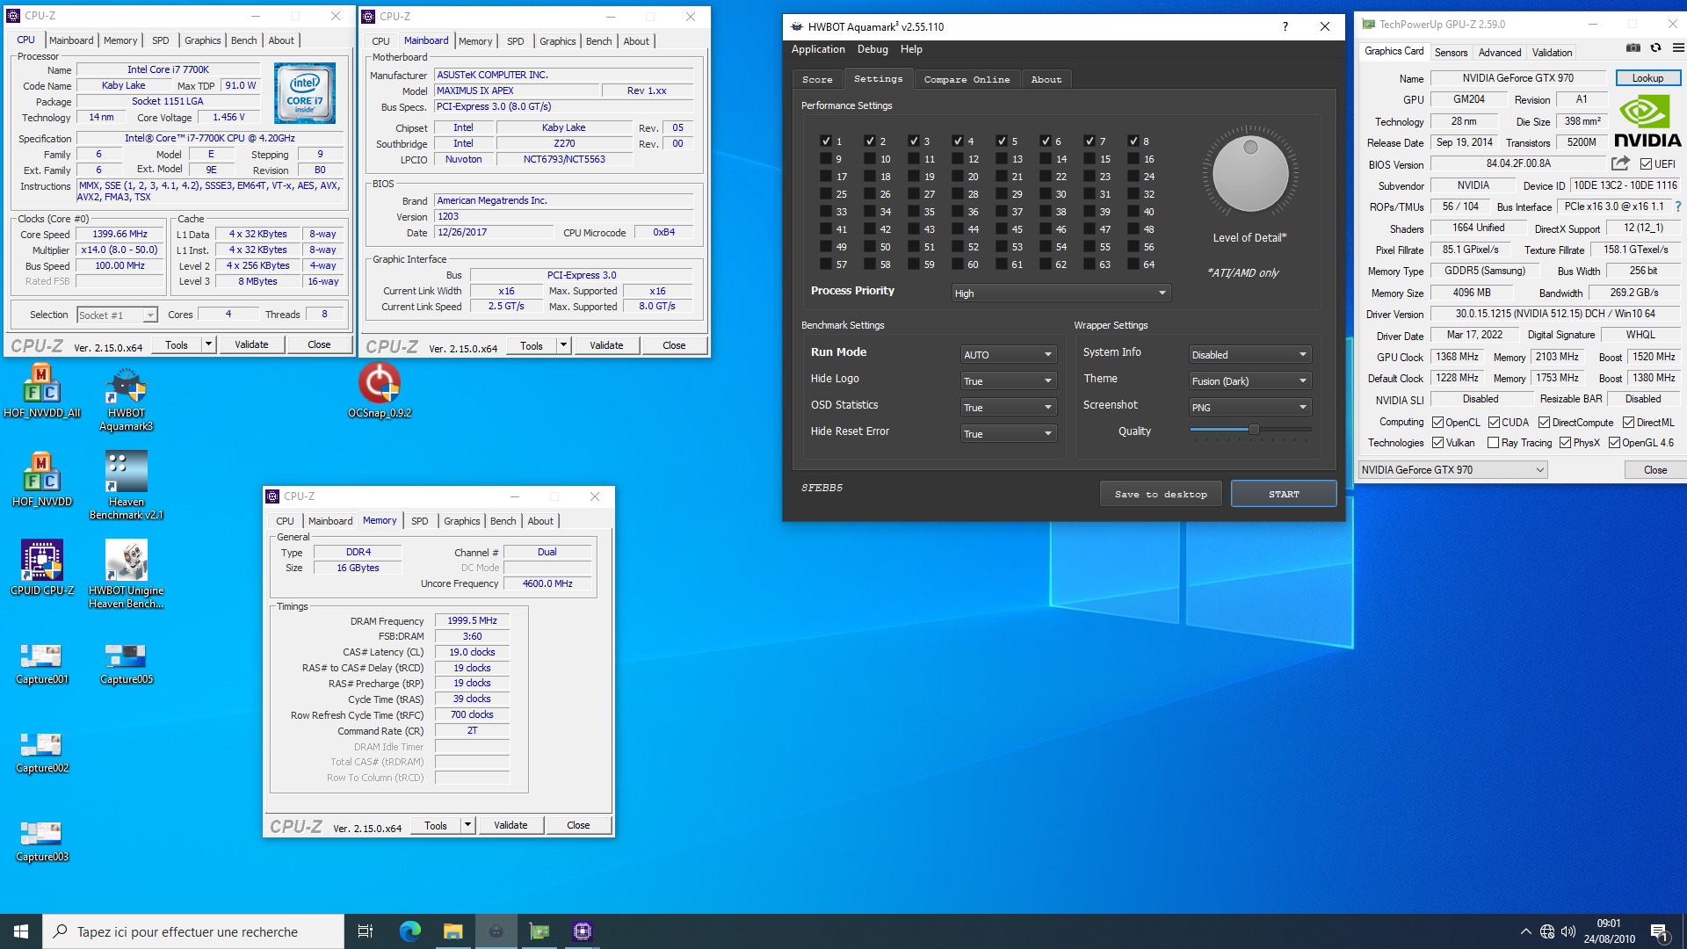Click the taskbar clock and date

click(1609, 931)
